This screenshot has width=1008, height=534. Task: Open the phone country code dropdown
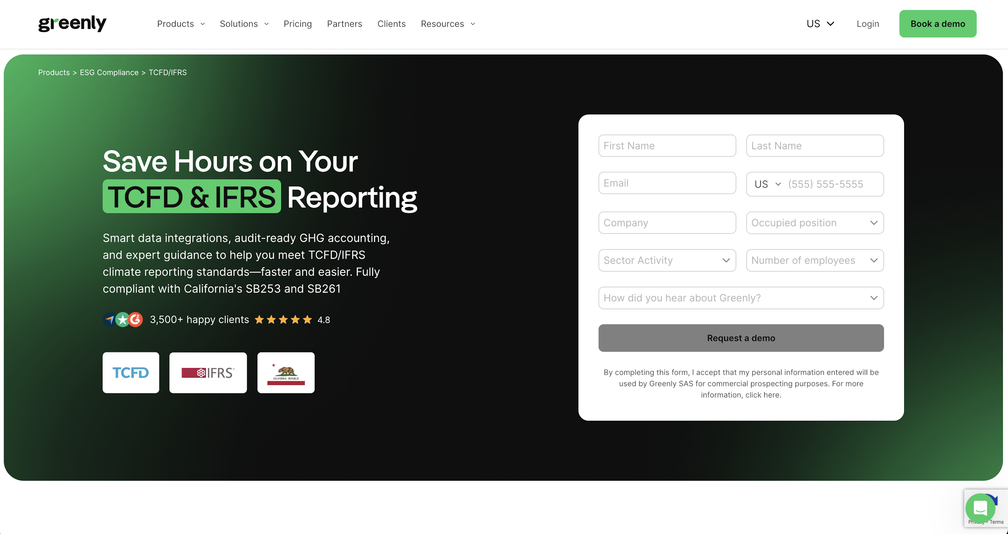(x=767, y=184)
